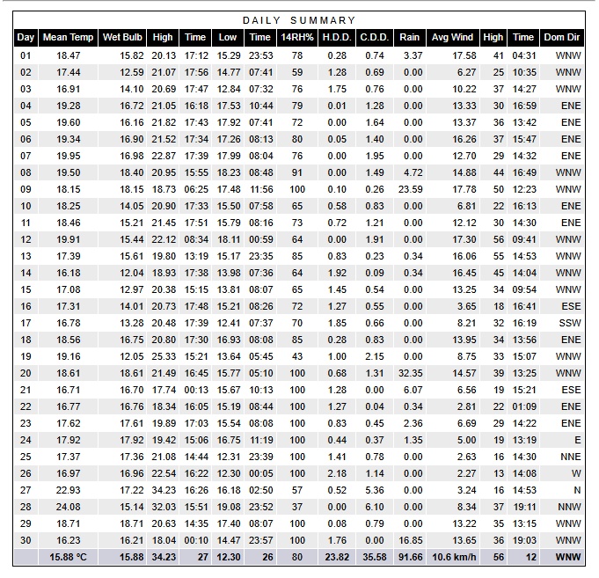The image size is (599, 578).
Task: Select low time 00:05 on day 26
Action: click(261, 473)
